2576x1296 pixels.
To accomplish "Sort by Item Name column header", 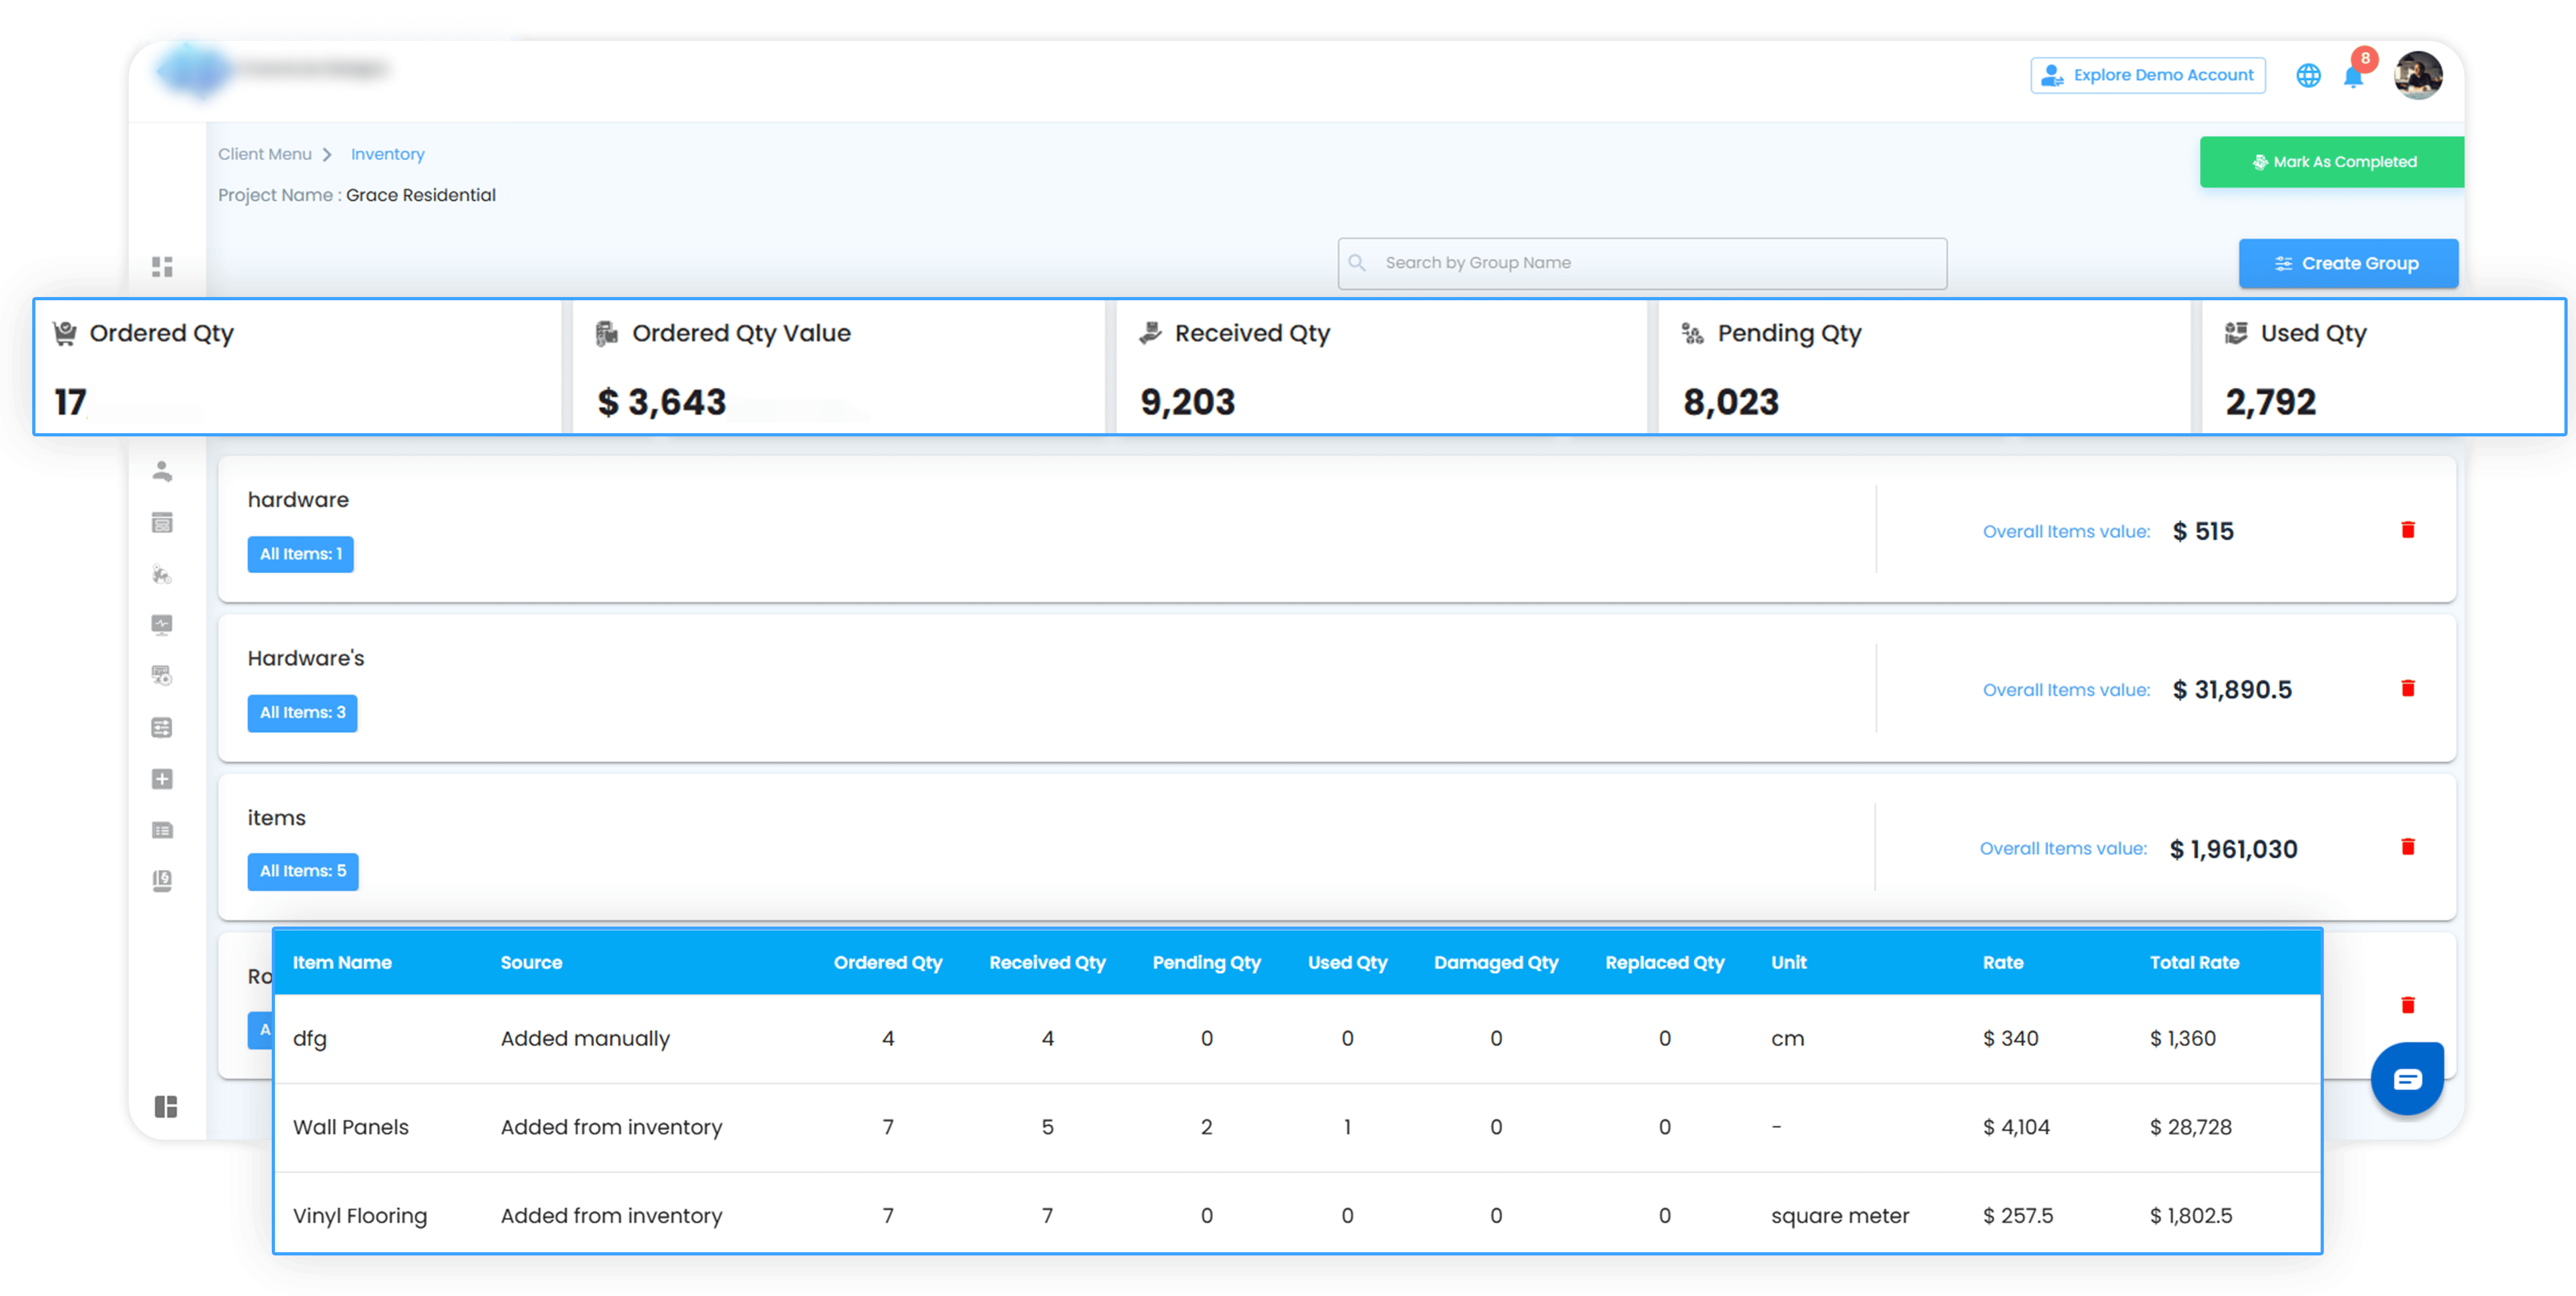I will click(342, 963).
